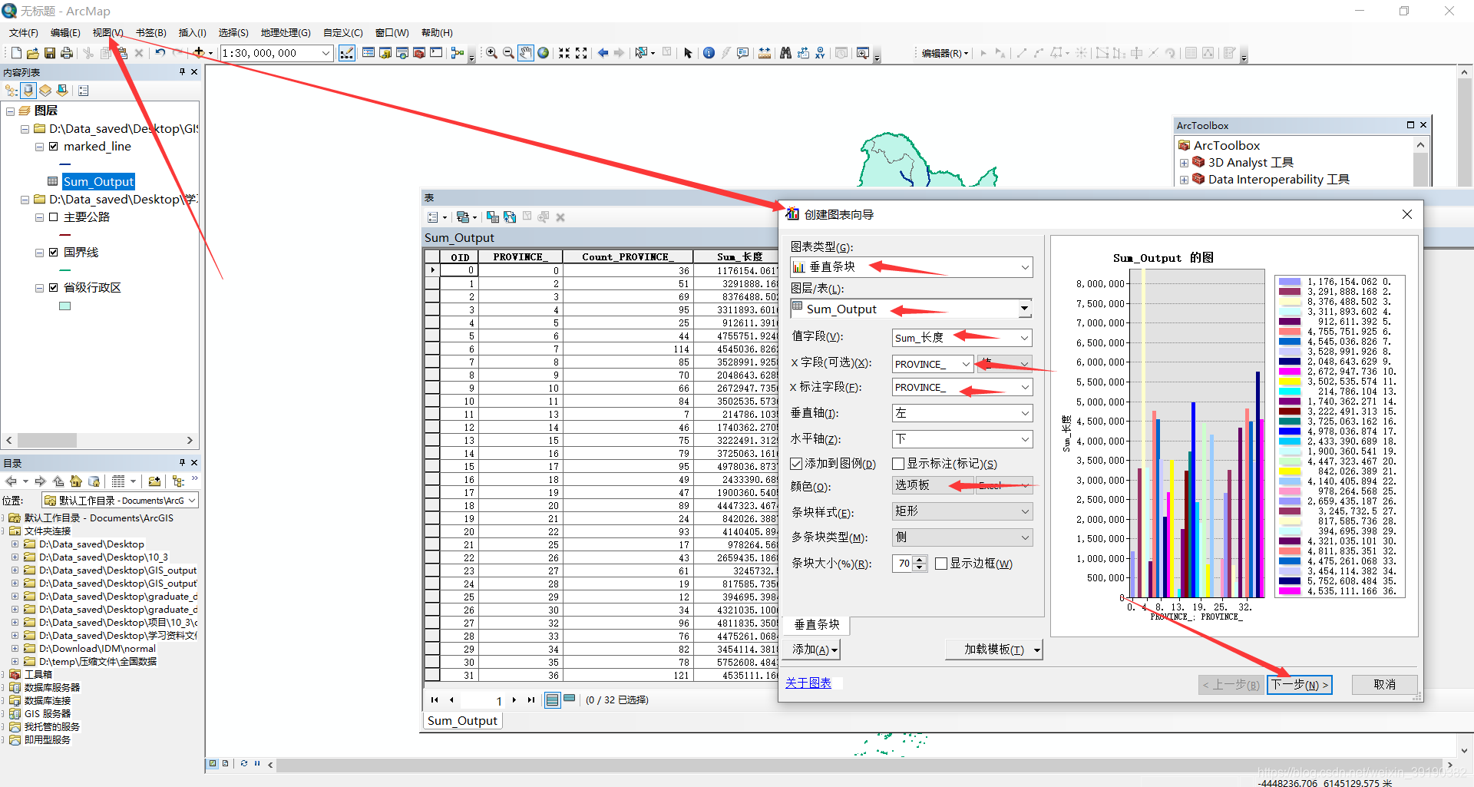Toggle the 省级行政区 layer checkbox
Screen dimensions: 1474x787
54,288
